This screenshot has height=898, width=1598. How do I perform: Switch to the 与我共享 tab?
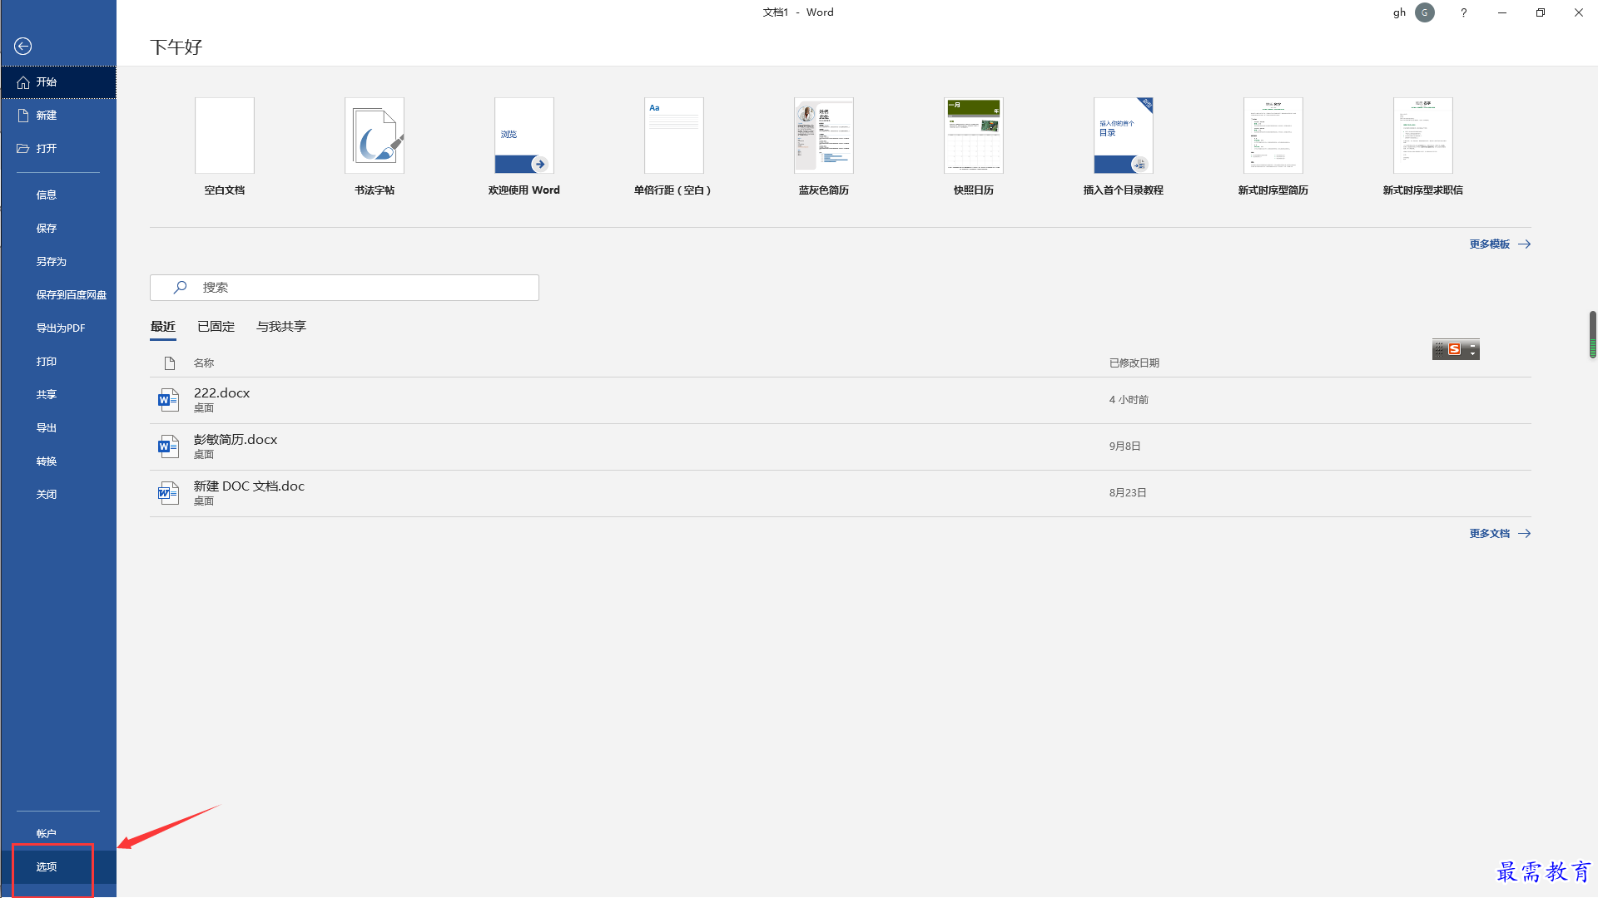(x=281, y=327)
